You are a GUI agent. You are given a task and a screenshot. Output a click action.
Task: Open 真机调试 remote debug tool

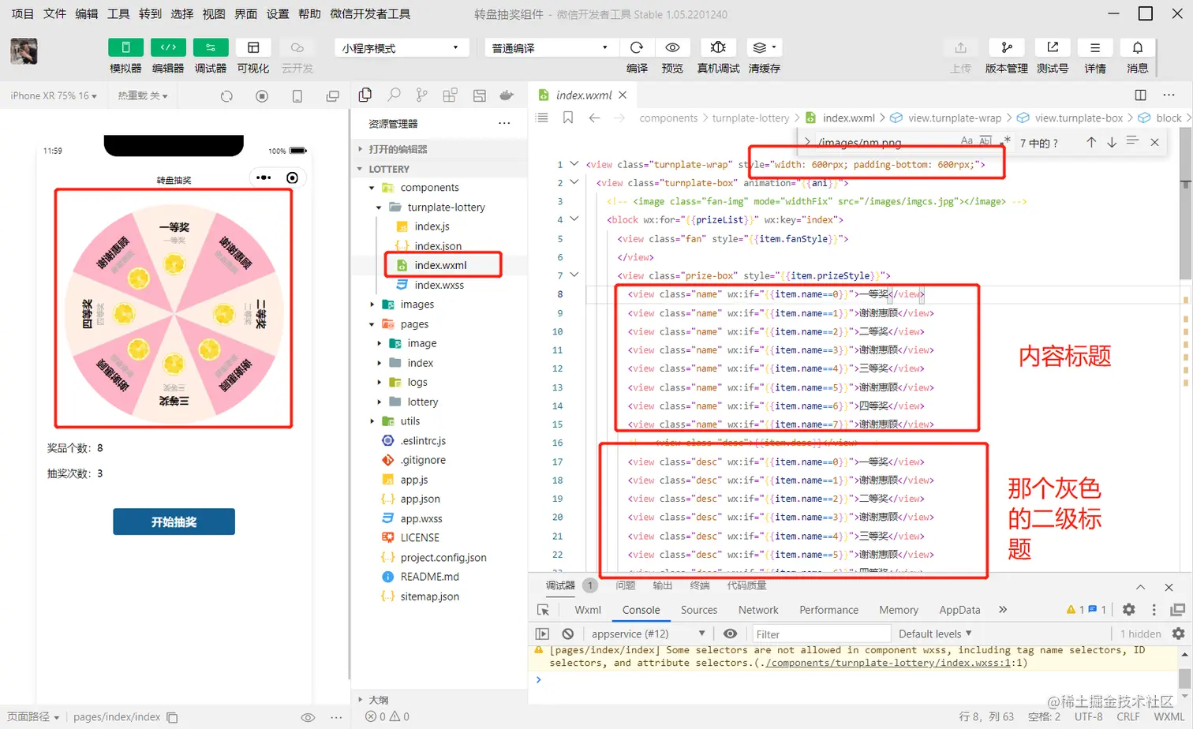718,47
